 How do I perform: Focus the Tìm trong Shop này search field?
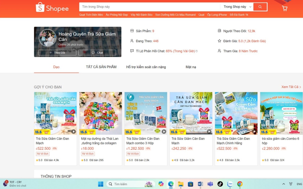tap(150, 7)
